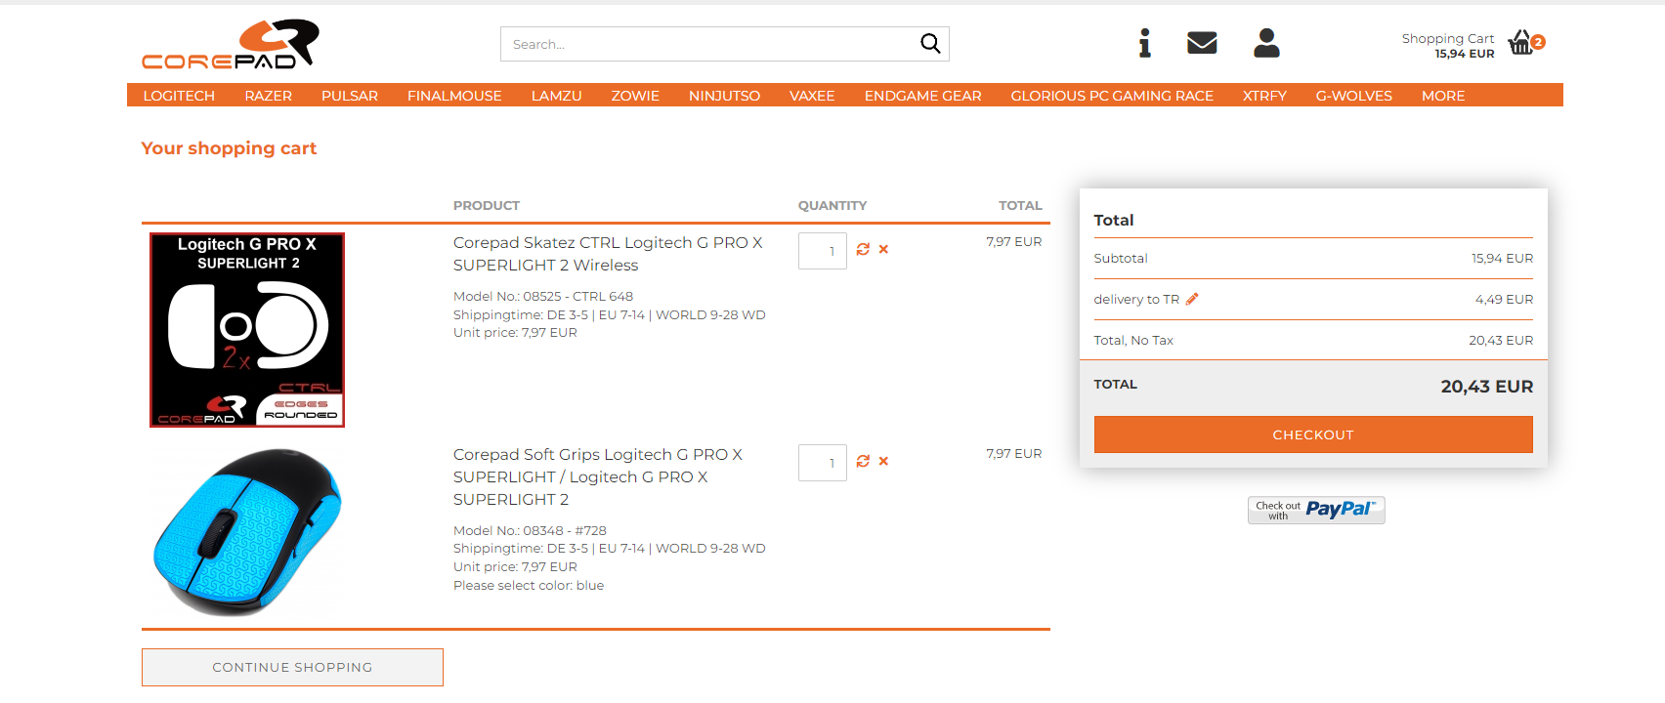Click 'Your shopping cart' heading
Viewport: 1665px width, 703px height.
pos(229,148)
